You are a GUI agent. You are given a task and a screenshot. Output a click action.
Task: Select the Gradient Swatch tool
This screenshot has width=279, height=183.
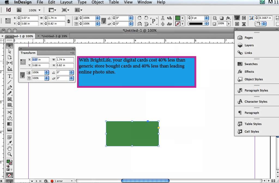tap(10, 124)
